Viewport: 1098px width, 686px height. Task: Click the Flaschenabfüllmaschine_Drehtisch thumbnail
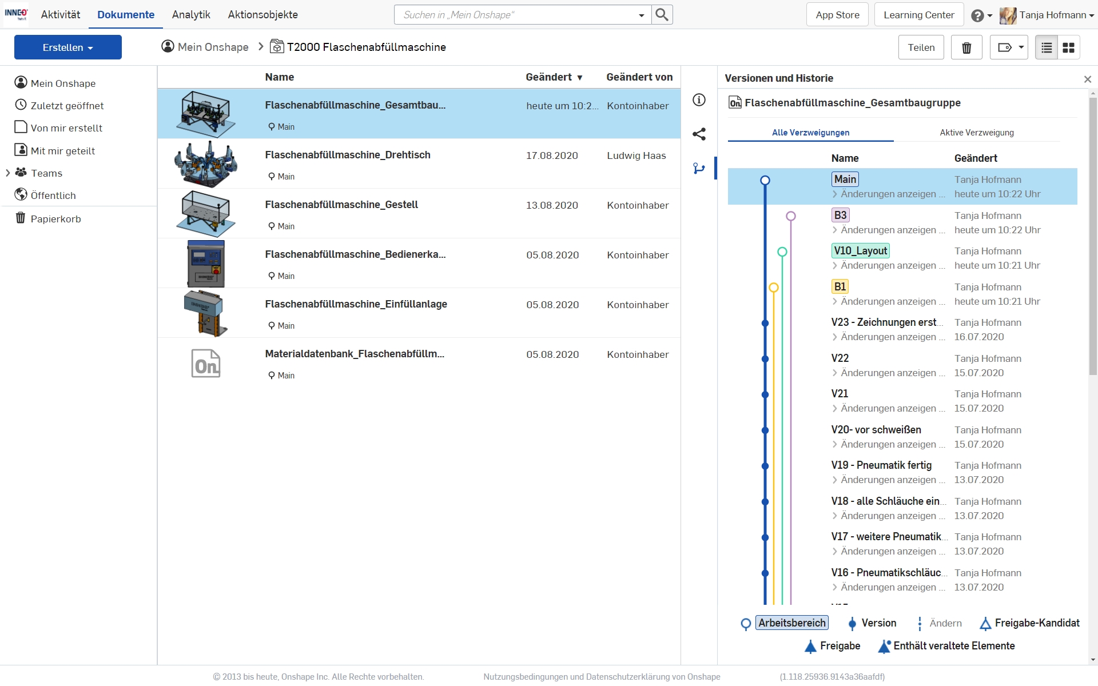[206, 164]
